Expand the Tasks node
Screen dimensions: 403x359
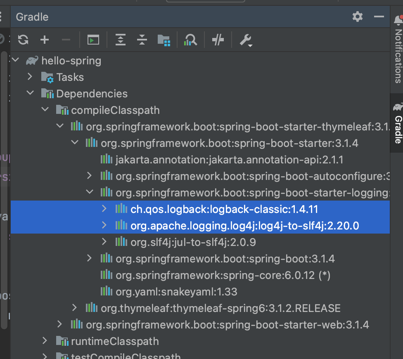[30, 76]
